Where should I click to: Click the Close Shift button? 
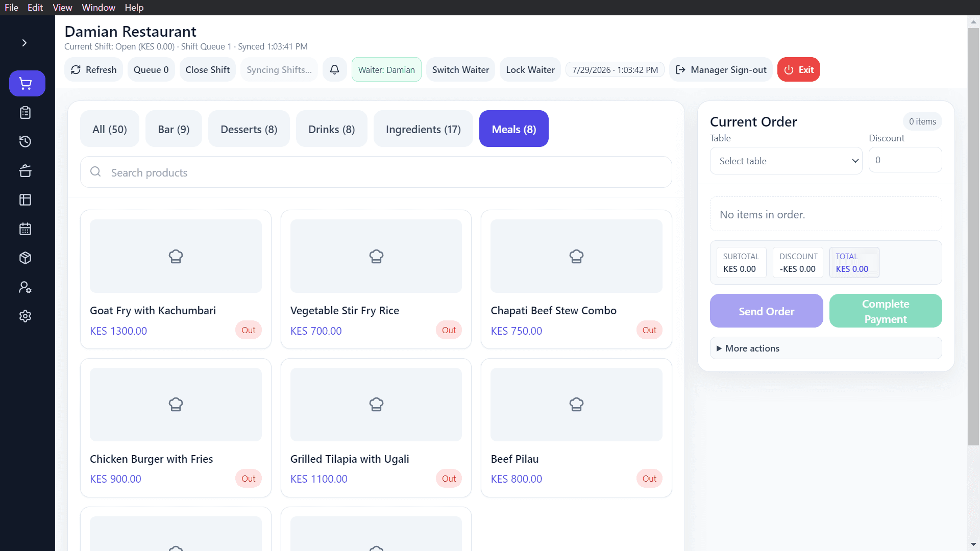tap(207, 69)
